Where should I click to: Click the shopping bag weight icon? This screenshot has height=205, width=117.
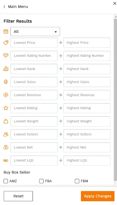pyautogui.click(x=6, y=121)
